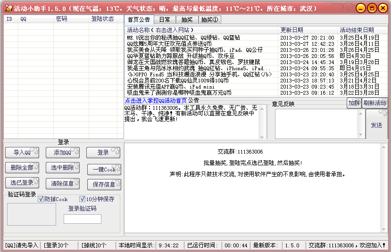Click the ID column header
This screenshot has width=391, height=252.
[11, 19]
